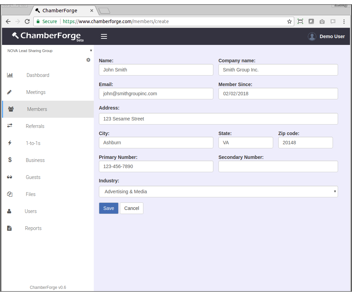Toggle the hamburger sidebar menu

[104, 36]
